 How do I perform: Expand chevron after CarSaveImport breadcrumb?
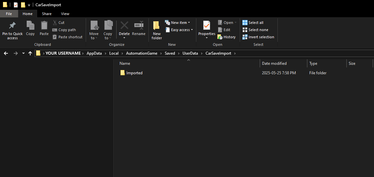point(235,53)
